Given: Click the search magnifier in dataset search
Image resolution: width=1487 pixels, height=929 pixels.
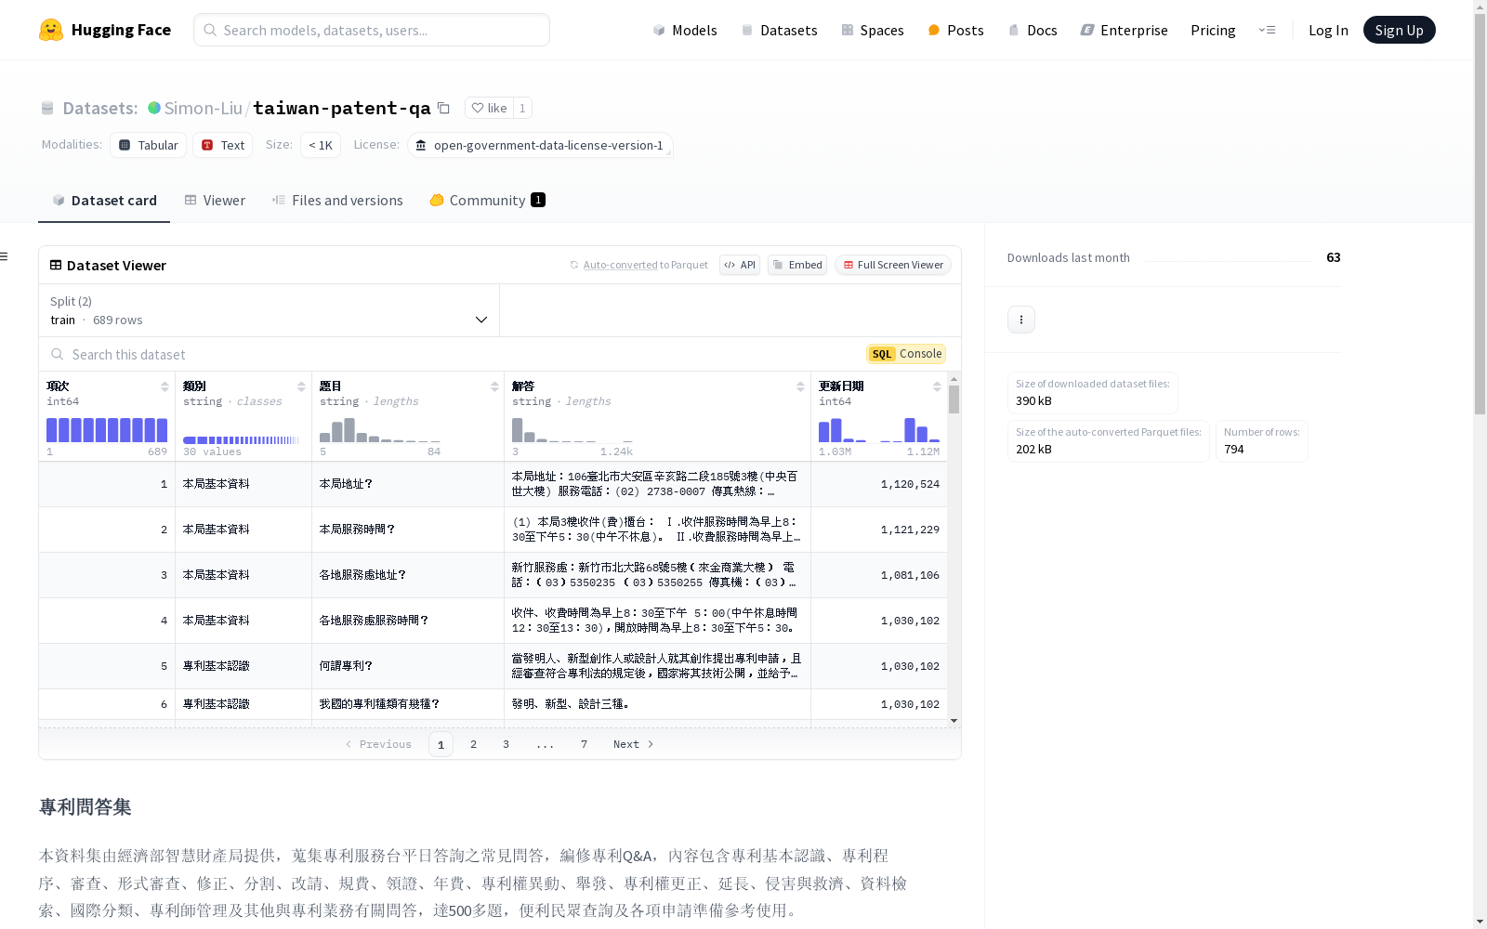Looking at the screenshot, I should pyautogui.click(x=58, y=354).
